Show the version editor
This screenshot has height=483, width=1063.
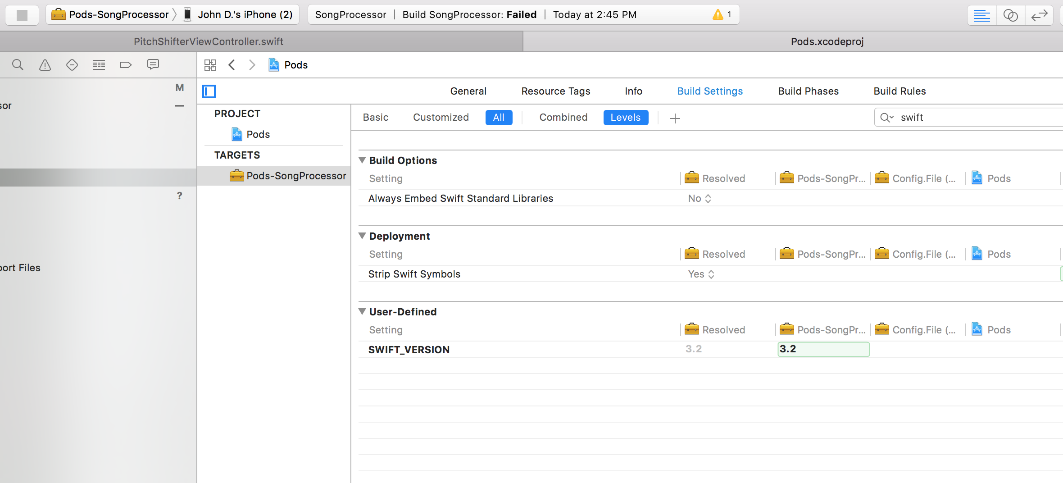1039,15
